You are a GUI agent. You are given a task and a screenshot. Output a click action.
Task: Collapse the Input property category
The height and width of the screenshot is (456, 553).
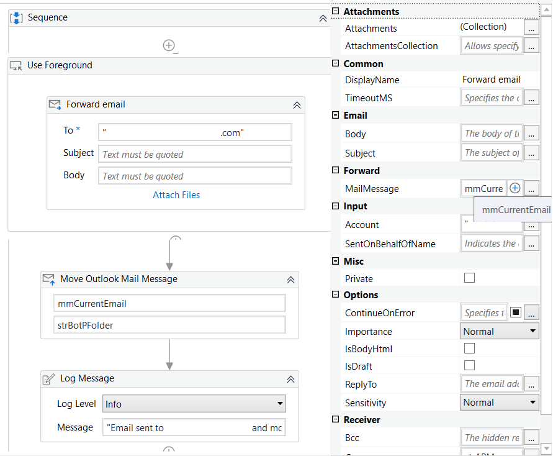[335, 206]
